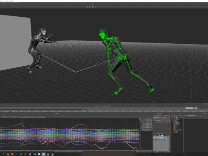The width and height of the screenshot is (208, 156).
Task: Switch to the Asset Browser tab
Action: [191, 116]
